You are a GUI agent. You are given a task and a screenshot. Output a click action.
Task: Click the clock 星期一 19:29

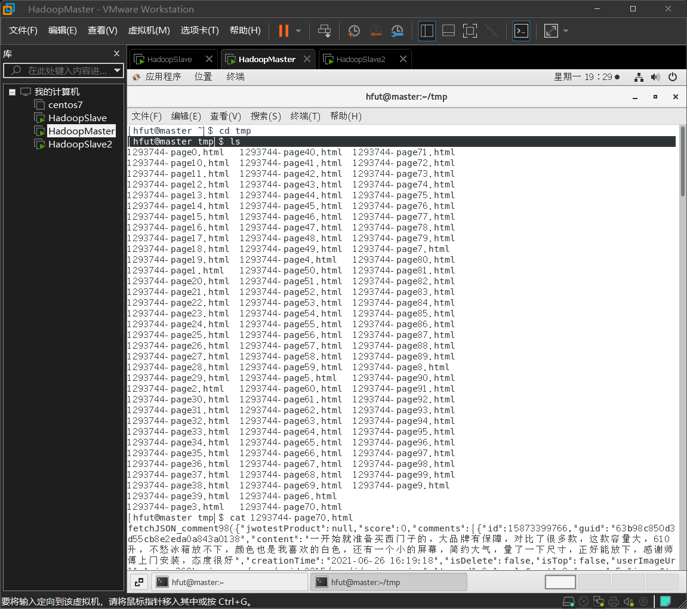(x=586, y=76)
